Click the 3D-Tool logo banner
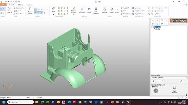 click(x=178, y=21)
